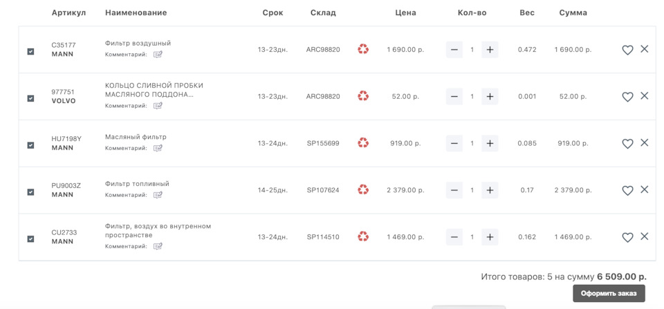The height and width of the screenshot is (309, 664).
Task: Click recycle icon in C35177 row
Action: [x=363, y=49]
